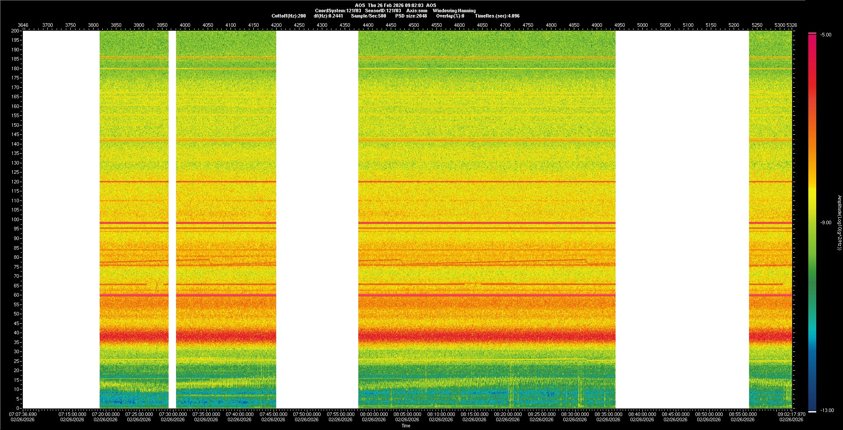Screen dimensions: 843x430
Task: Select the 08:00:00.000 time axis label
Action: tap(375, 414)
